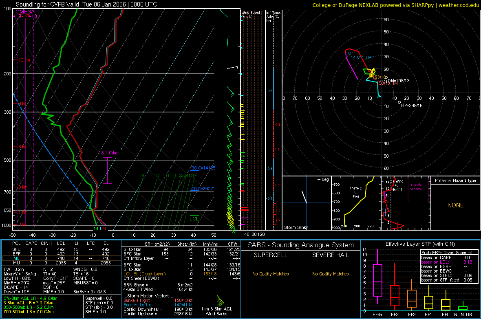Click the green LCL marker on the skew-T
The image size is (481, 319).
tap(194, 218)
